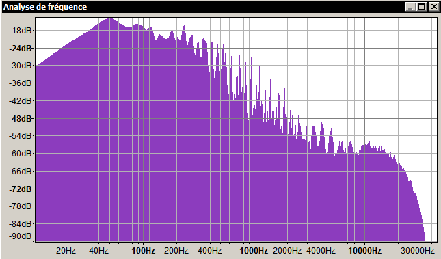Click the -72dB axis label
This screenshot has height=259, width=441.
(x=21, y=189)
